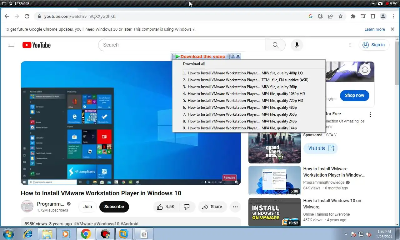Reload the YouTube page

[27, 16]
